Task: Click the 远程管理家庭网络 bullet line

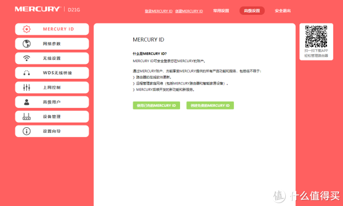Action: coord(181,83)
